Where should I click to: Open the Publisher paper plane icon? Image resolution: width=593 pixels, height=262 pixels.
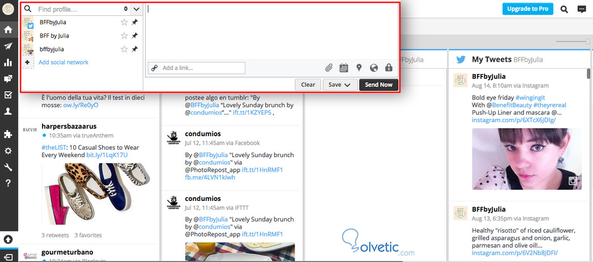(8, 46)
